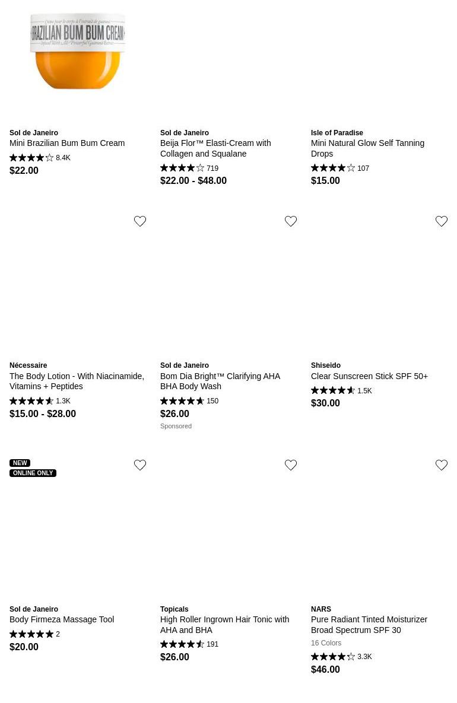Screen dimensions: 457x703
Task: Heart the Topicals High Roller Ingrown Tonic
Action: point(291,465)
